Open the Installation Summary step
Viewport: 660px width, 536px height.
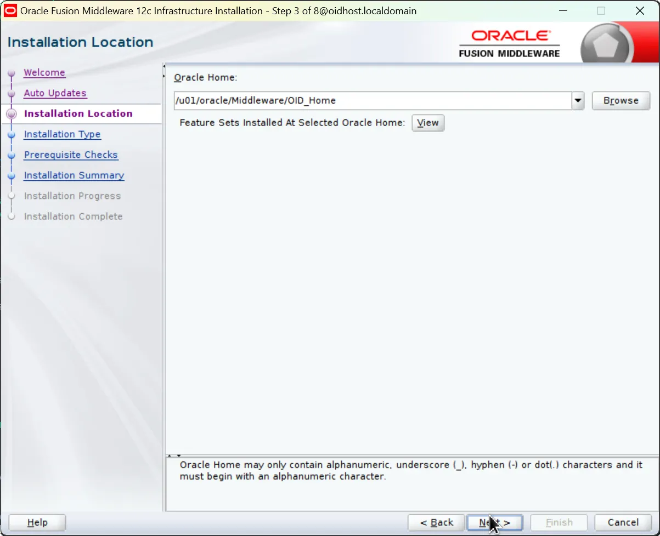pyautogui.click(x=74, y=175)
